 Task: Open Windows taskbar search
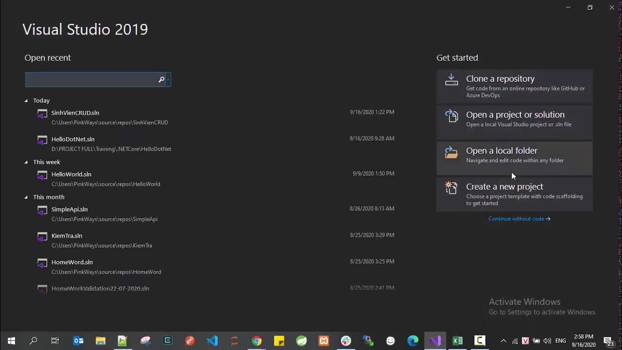click(x=34, y=341)
